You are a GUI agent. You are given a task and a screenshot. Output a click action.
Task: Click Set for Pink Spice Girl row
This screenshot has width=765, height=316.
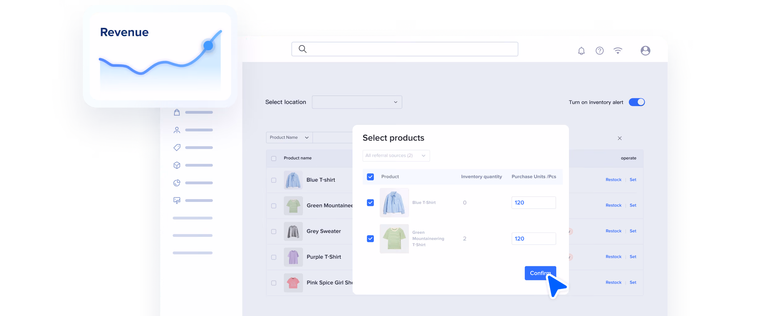pyautogui.click(x=633, y=282)
